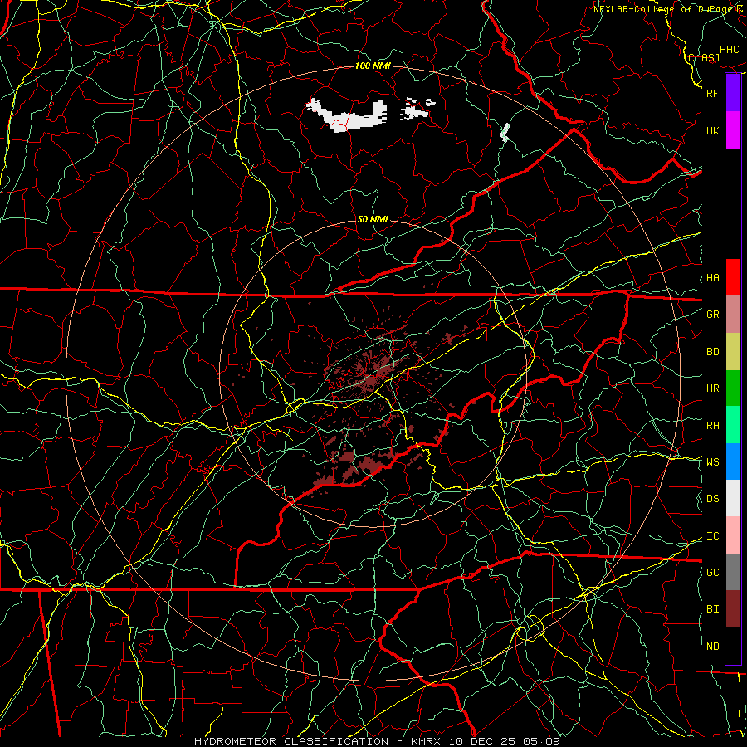Click the '100 NMI' range ring label

(373, 66)
